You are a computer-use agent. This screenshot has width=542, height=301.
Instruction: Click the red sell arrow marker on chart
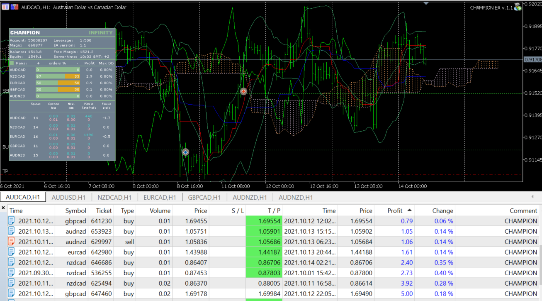click(x=243, y=91)
